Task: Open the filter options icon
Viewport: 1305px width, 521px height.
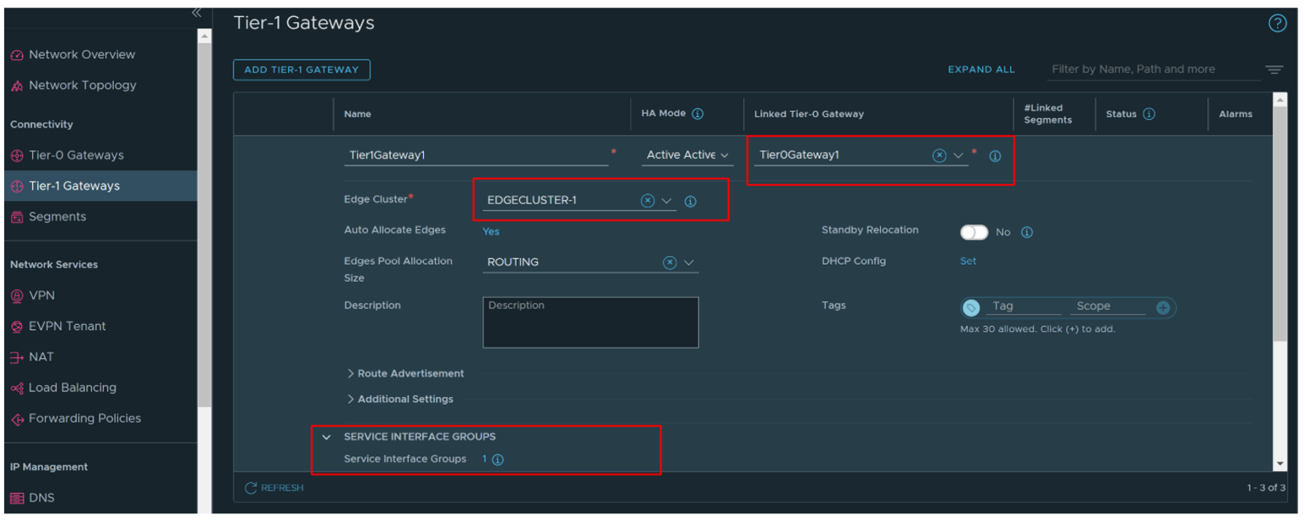Action: (x=1274, y=70)
